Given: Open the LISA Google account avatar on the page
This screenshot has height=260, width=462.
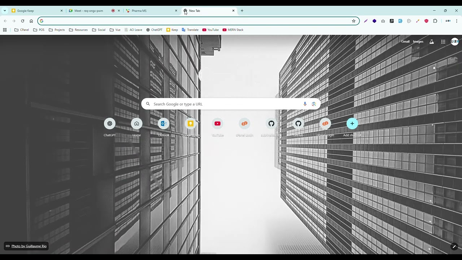Looking at the screenshot, I should [x=455, y=42].
